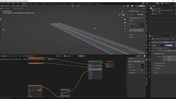Open the Modifiers wrench properties tab
Screen dimensions: 176x99
[x=150, y=59]
